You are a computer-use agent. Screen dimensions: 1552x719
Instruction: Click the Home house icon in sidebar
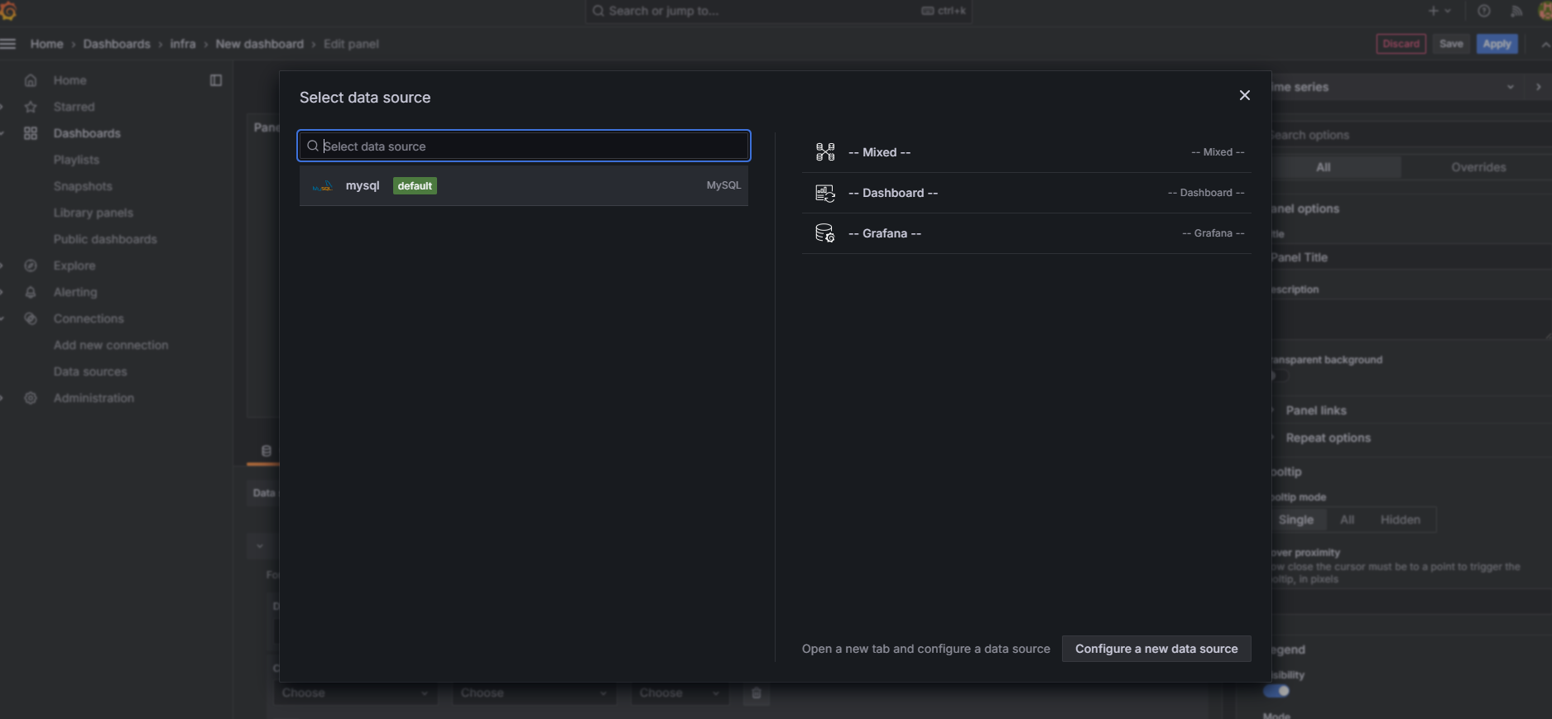[x=31, y=80]
